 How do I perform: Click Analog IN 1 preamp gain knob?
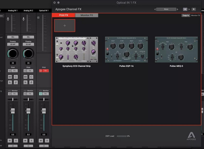coord(13,54)
